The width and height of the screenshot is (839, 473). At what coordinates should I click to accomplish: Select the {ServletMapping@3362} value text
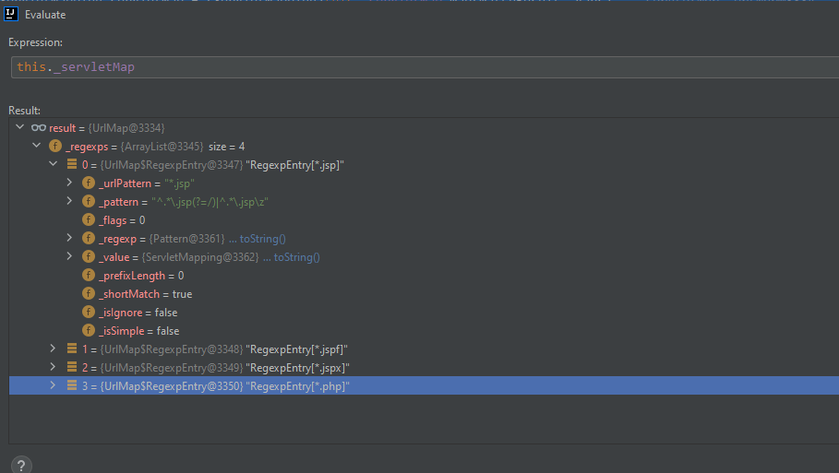200,257
